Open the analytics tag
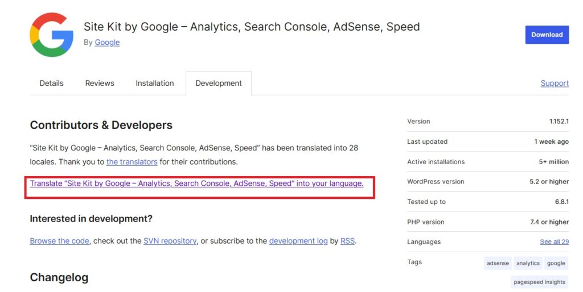Screen dimensions: 583x292 click(x=528, y=263)
